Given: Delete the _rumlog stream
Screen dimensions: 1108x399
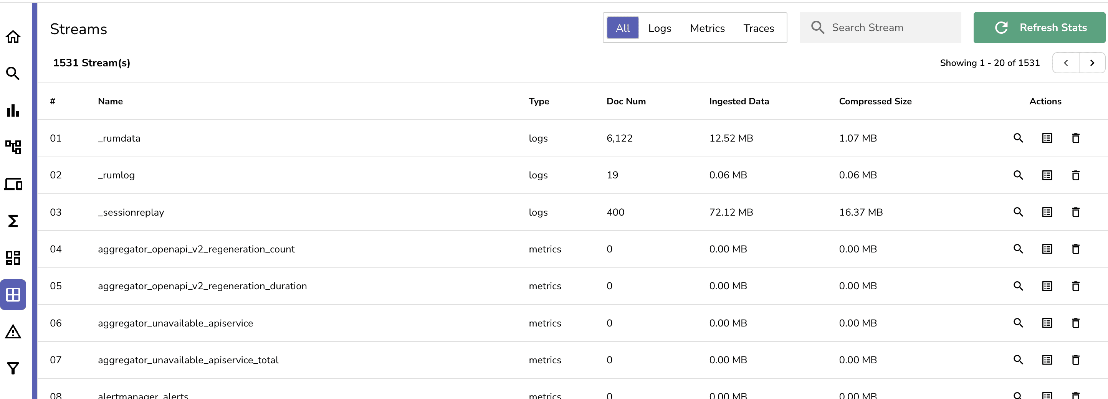Looking at the screenshot, I should (1075, 175).
